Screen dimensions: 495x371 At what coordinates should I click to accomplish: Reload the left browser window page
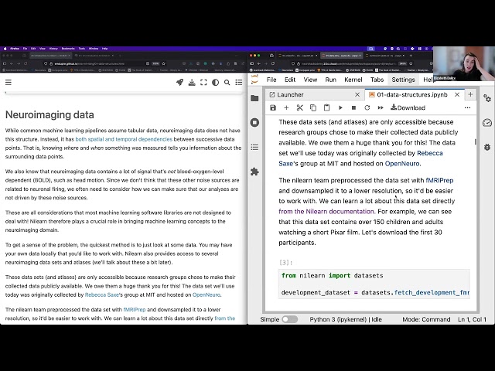tap(26, 63)
